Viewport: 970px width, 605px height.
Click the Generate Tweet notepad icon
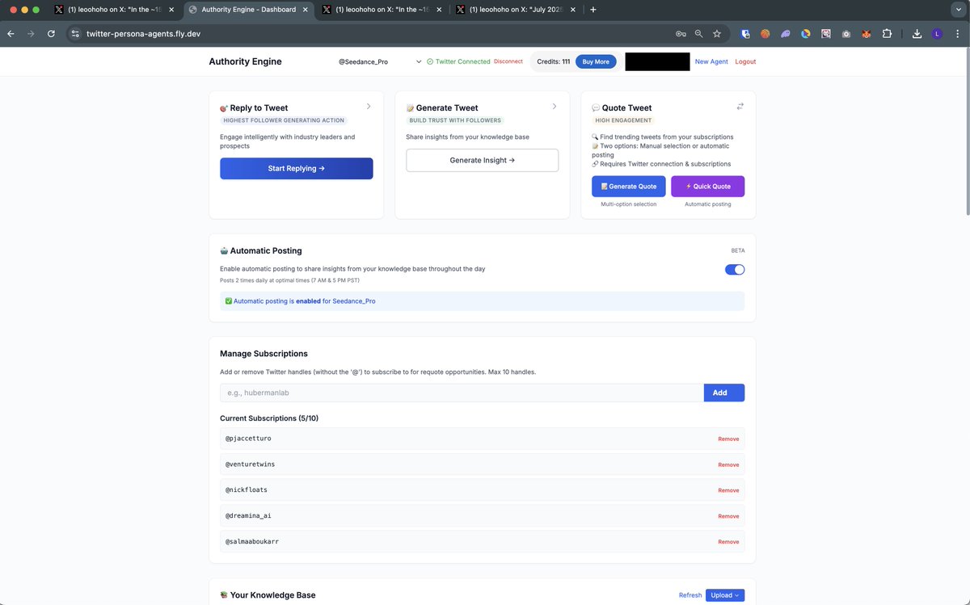tap(410, 107)
